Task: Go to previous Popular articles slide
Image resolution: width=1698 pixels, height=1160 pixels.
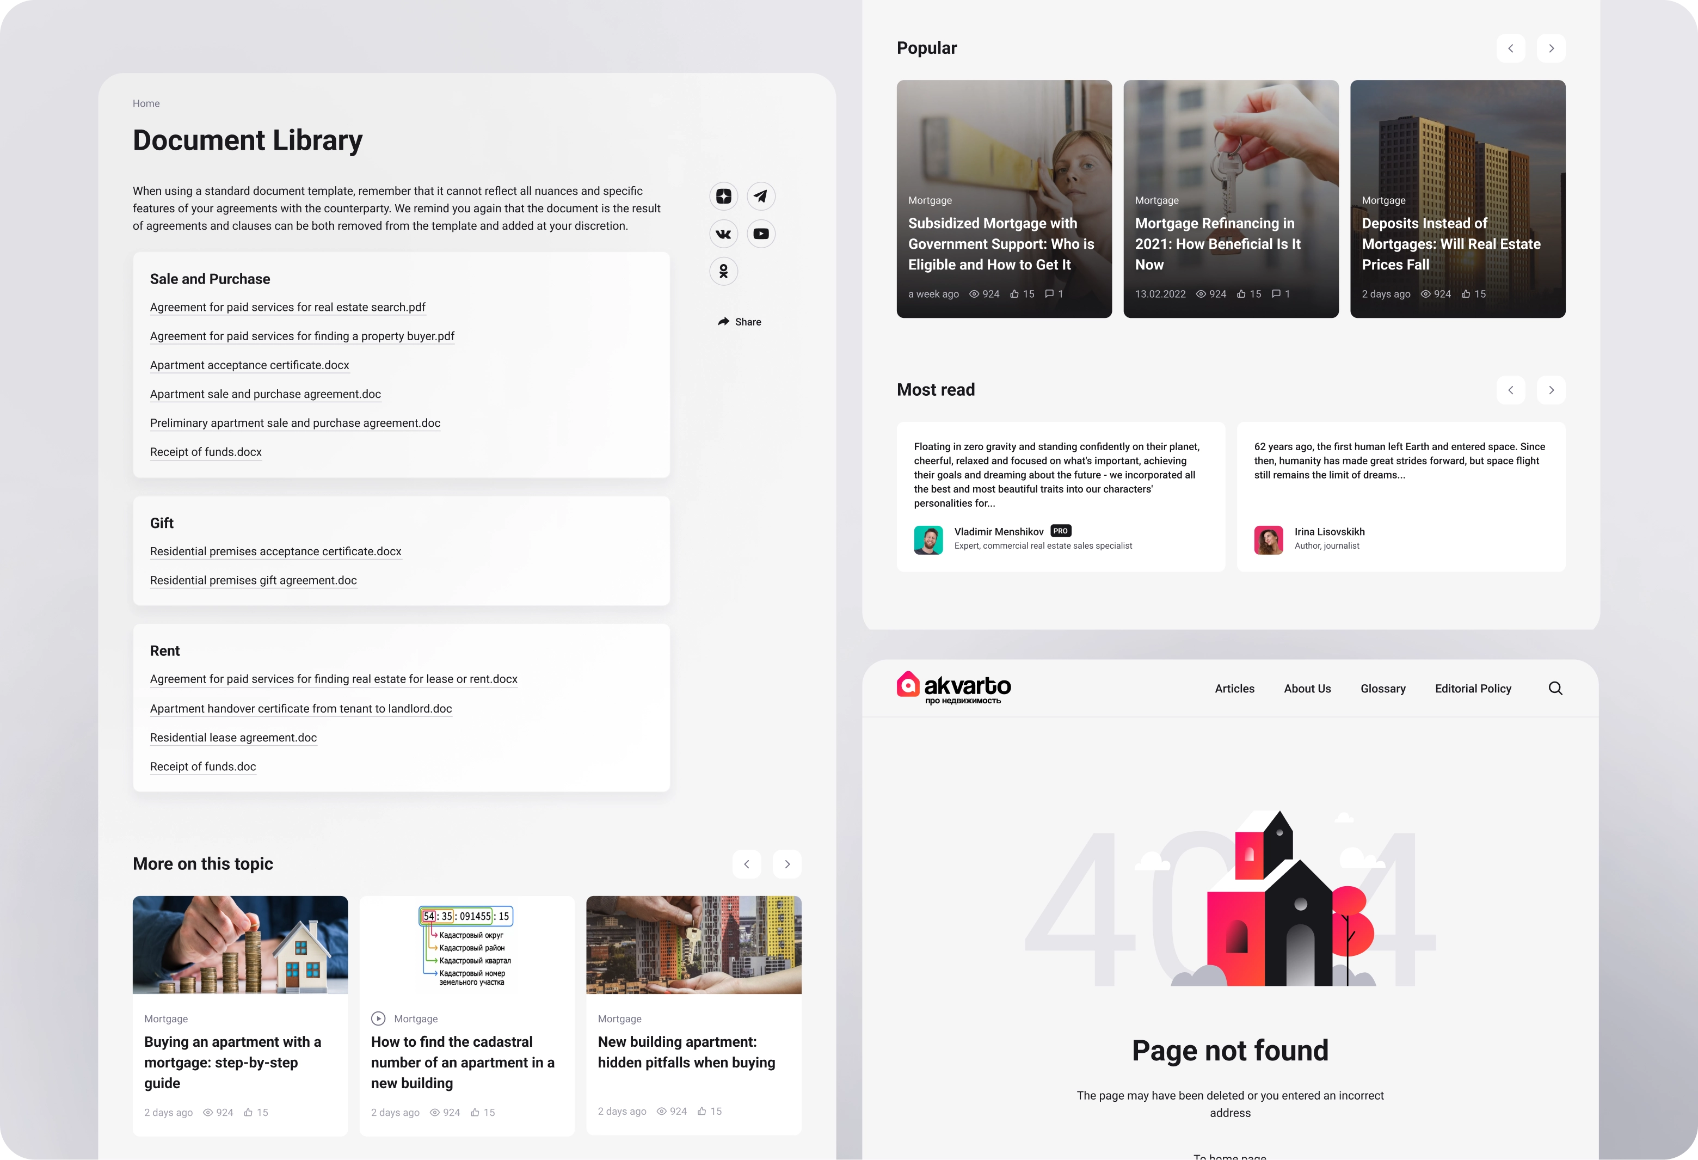Action: pos(1510,48)
